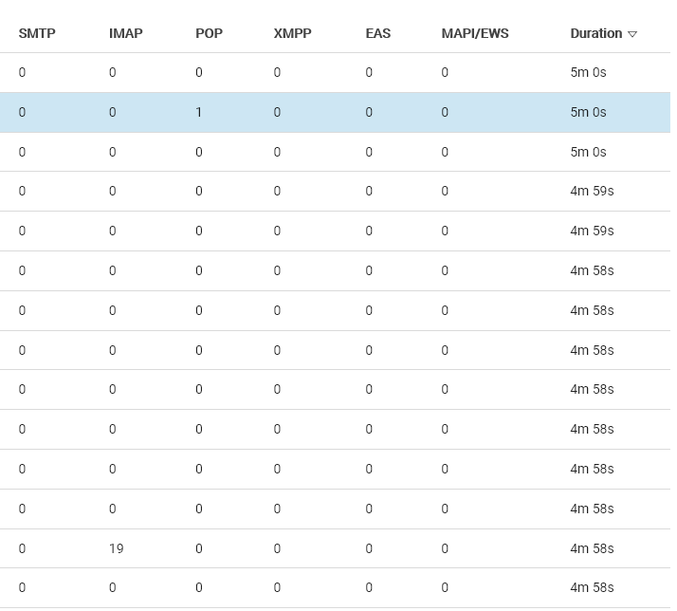Viewport: 677px width, 611px height.
Task: Click the duration in the IMAP 19 row
Action: tap(592, 548)
